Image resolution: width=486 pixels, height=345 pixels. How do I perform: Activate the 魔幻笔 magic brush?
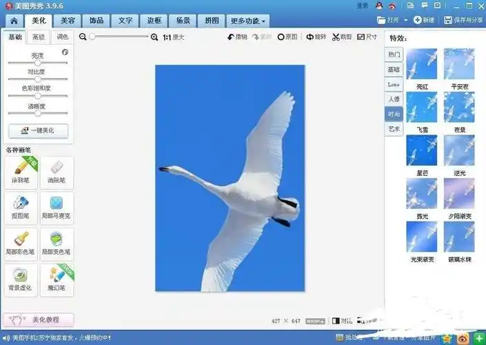click(57, 280)
